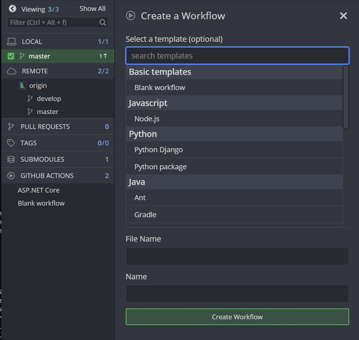Image resolution: width=359 pixels, height=340 pixels.
Task: Collapse the PULL REQUESTS section
Action: coord(45,127)
